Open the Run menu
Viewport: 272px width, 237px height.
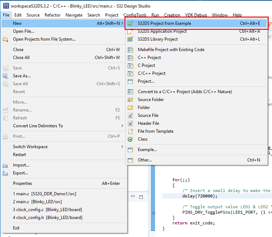(155, 15)
